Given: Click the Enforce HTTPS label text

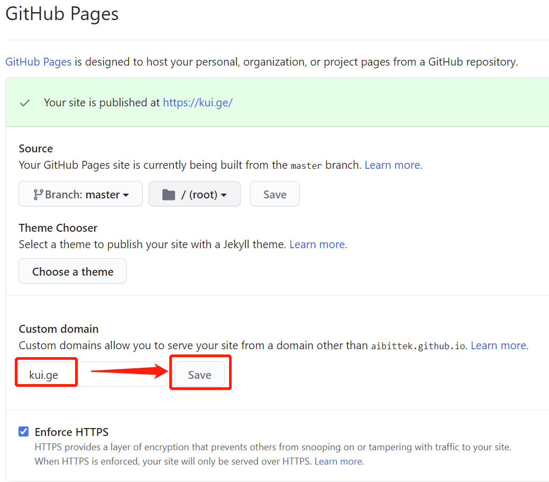Looking at the screenshot, I should 71,432.
